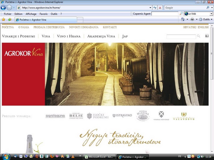Switch site language to ENGLISH

pos(203,27)
